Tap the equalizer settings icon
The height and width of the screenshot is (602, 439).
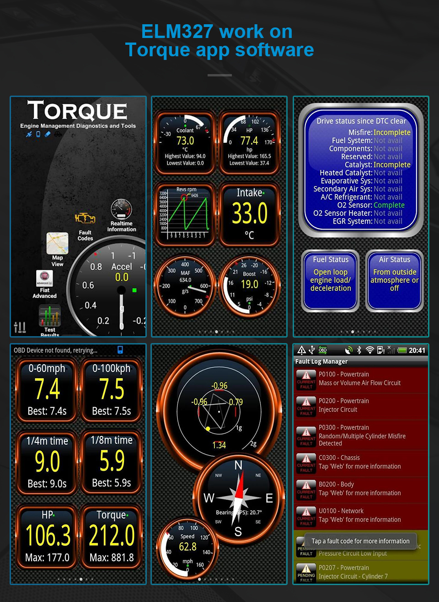(x=20, y=327)
